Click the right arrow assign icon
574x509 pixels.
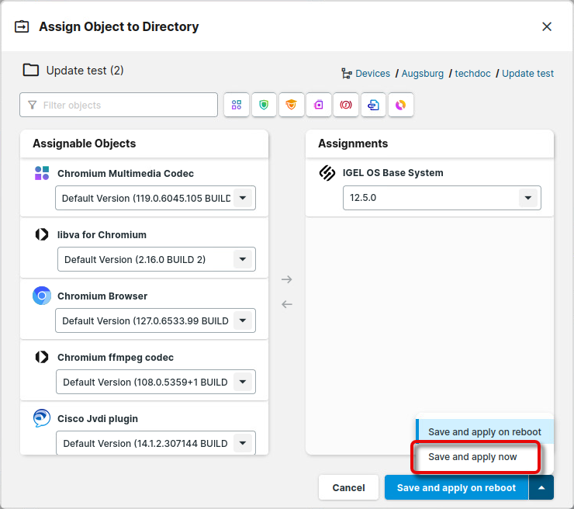(x=287, y=279)
